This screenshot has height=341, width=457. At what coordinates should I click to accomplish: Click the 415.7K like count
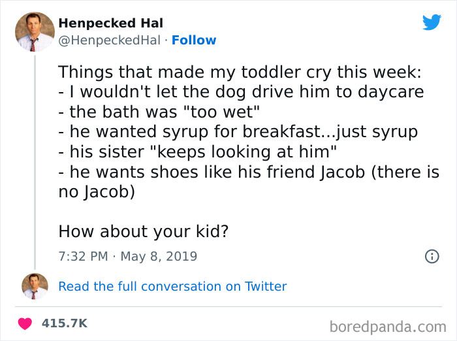tap(64, 323)
